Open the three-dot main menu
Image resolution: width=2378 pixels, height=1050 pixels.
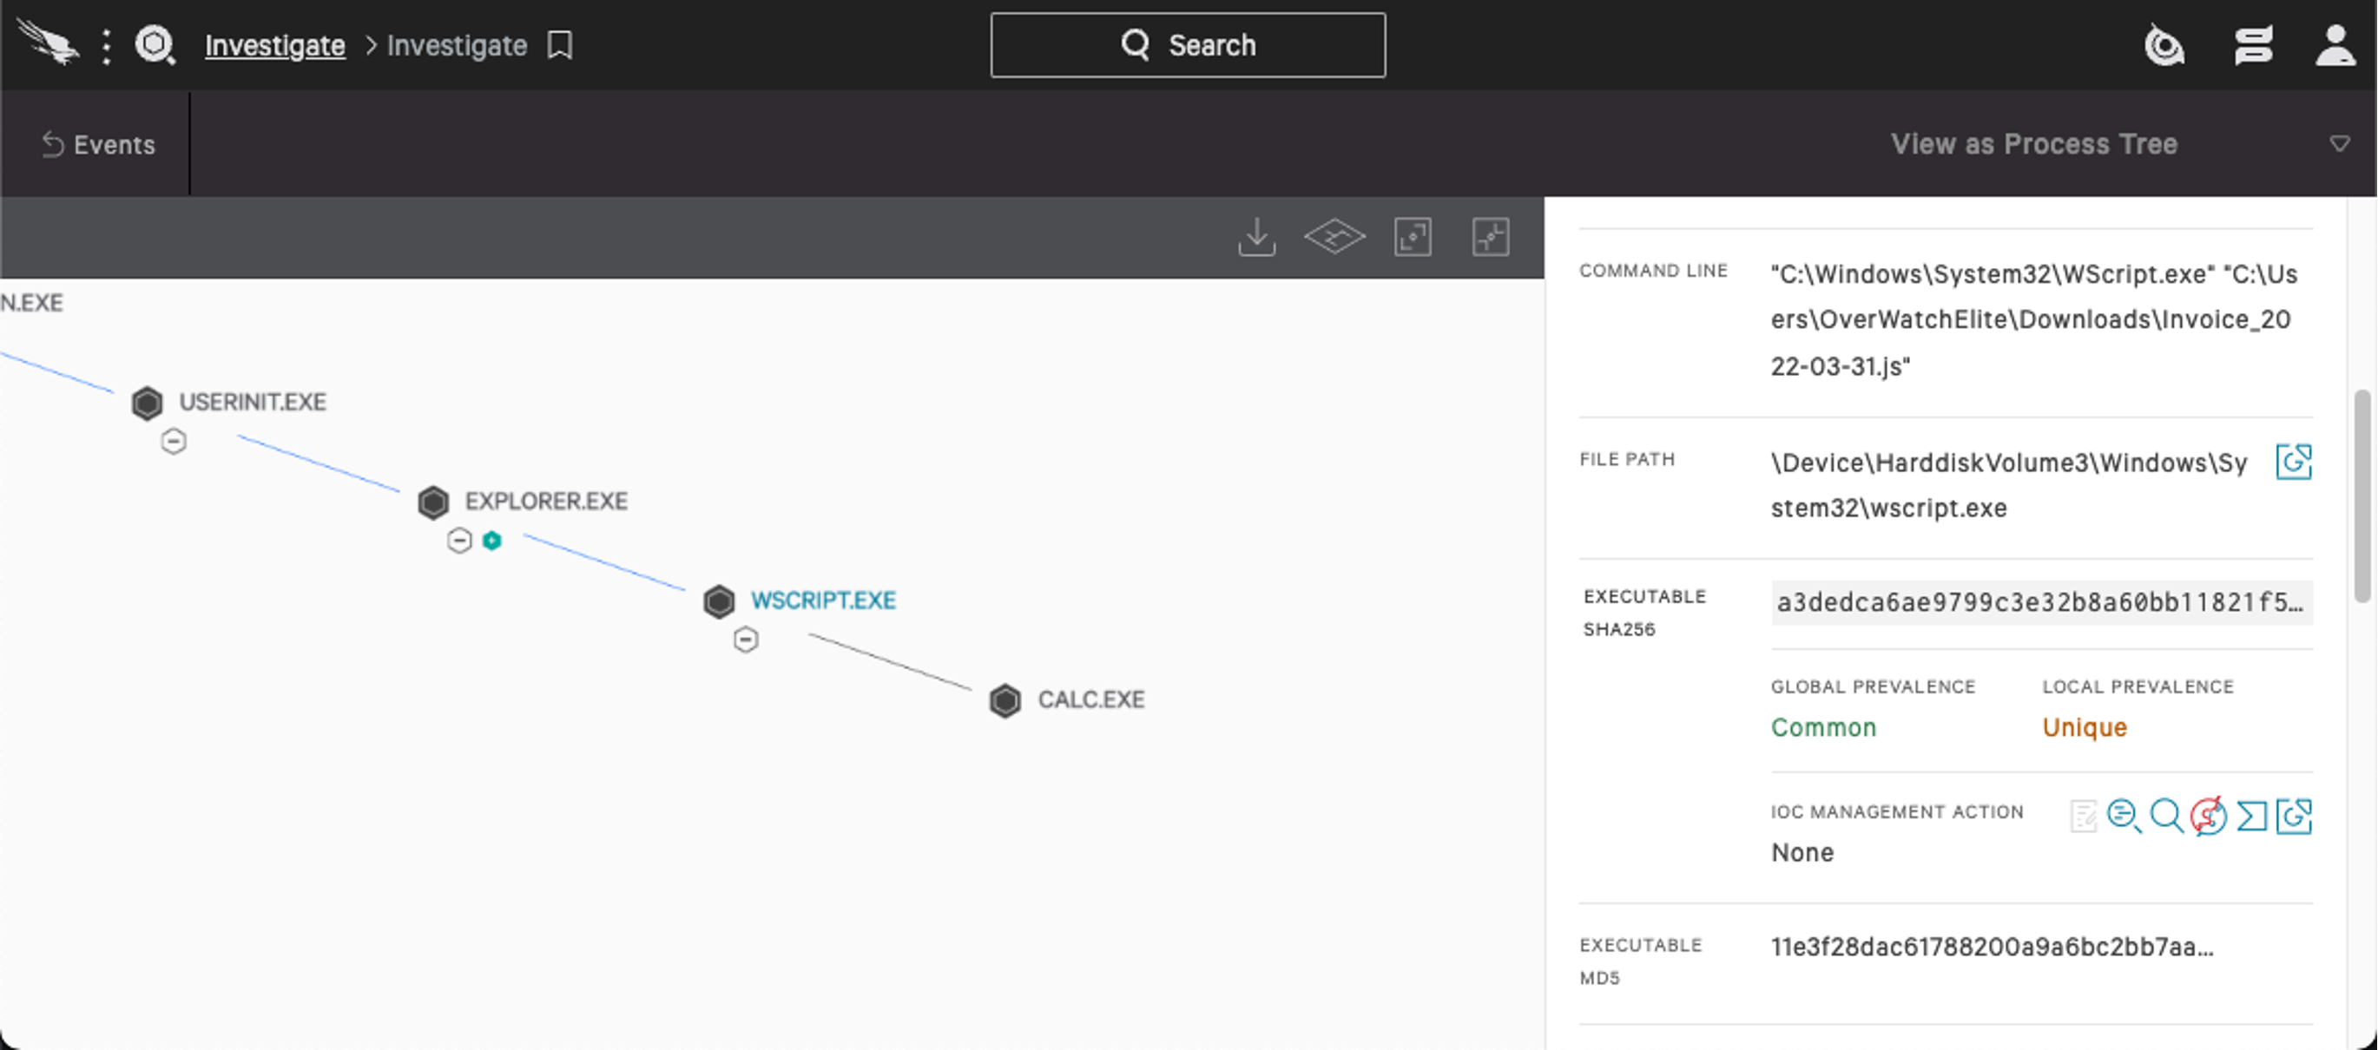(107, 45)
